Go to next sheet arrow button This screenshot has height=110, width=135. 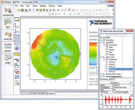coord(27,93)
